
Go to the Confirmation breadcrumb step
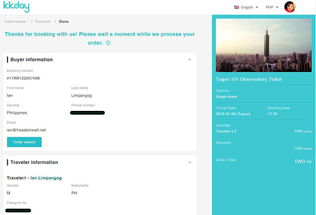pyautogui.click(x=15, y=22)
